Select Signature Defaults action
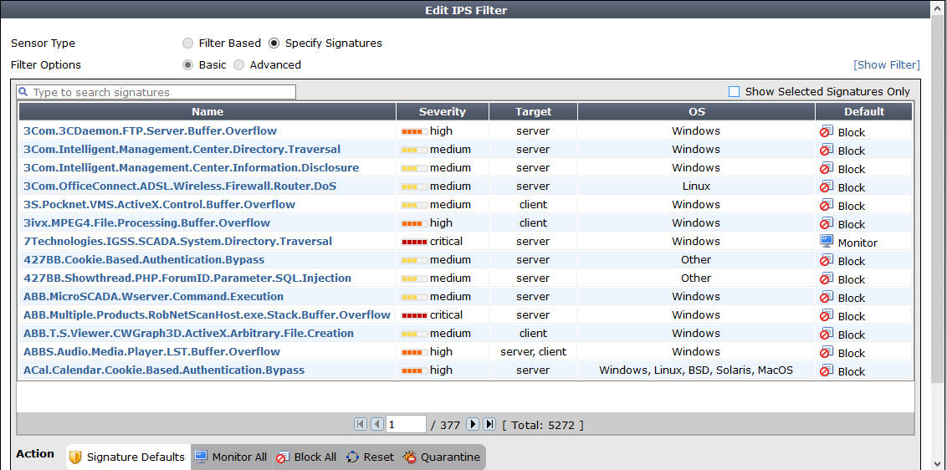This screenshot has width=947, height=470. click(128, 457)
